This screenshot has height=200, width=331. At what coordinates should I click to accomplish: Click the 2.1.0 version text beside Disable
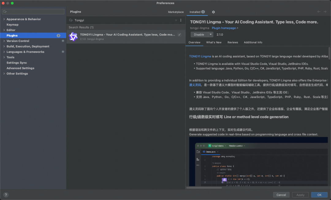[220, 35]
